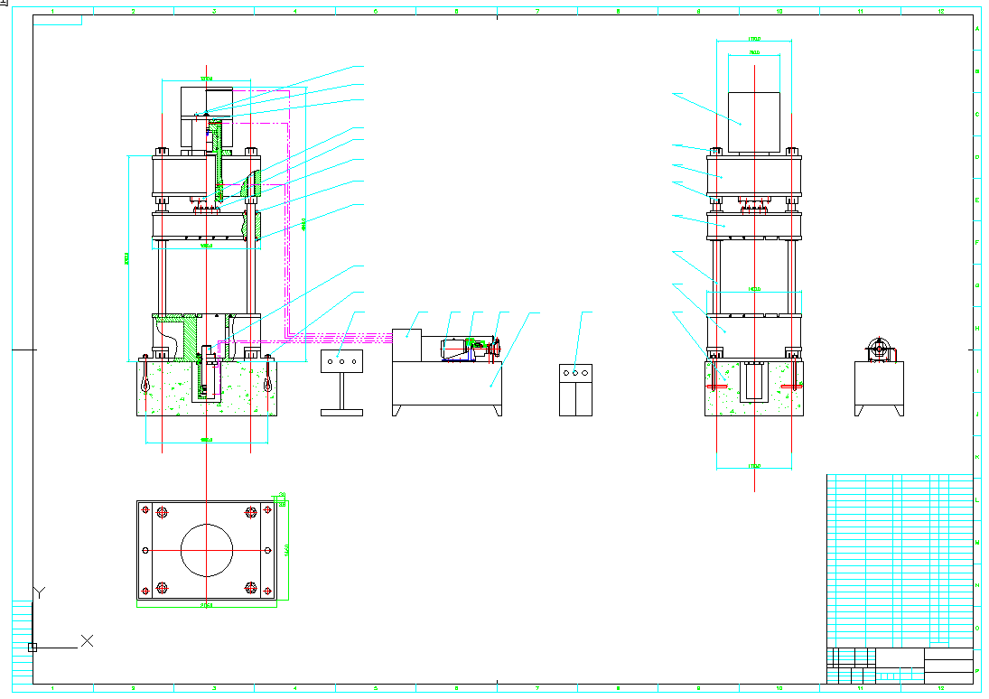Select the tank body in the side view

coord(879,384)
